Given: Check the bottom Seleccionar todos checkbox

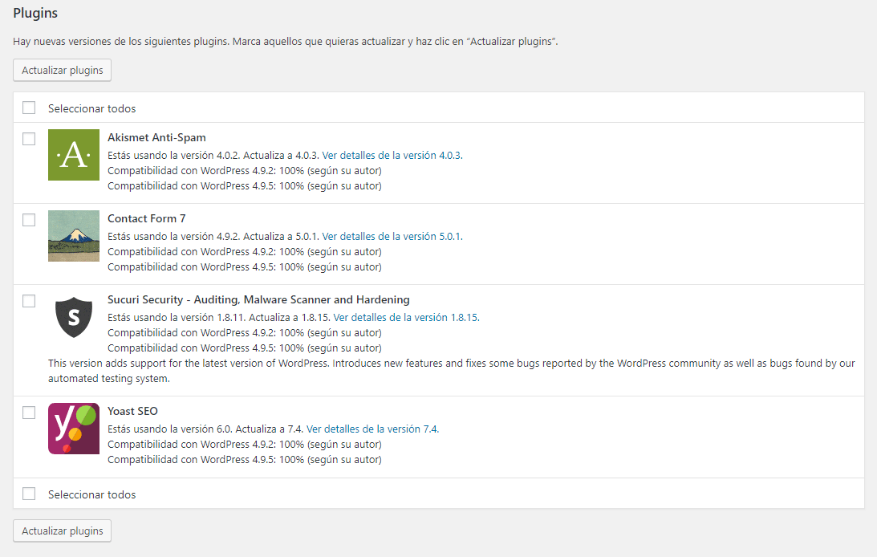Looking at the screenshot, I should 29,494.
